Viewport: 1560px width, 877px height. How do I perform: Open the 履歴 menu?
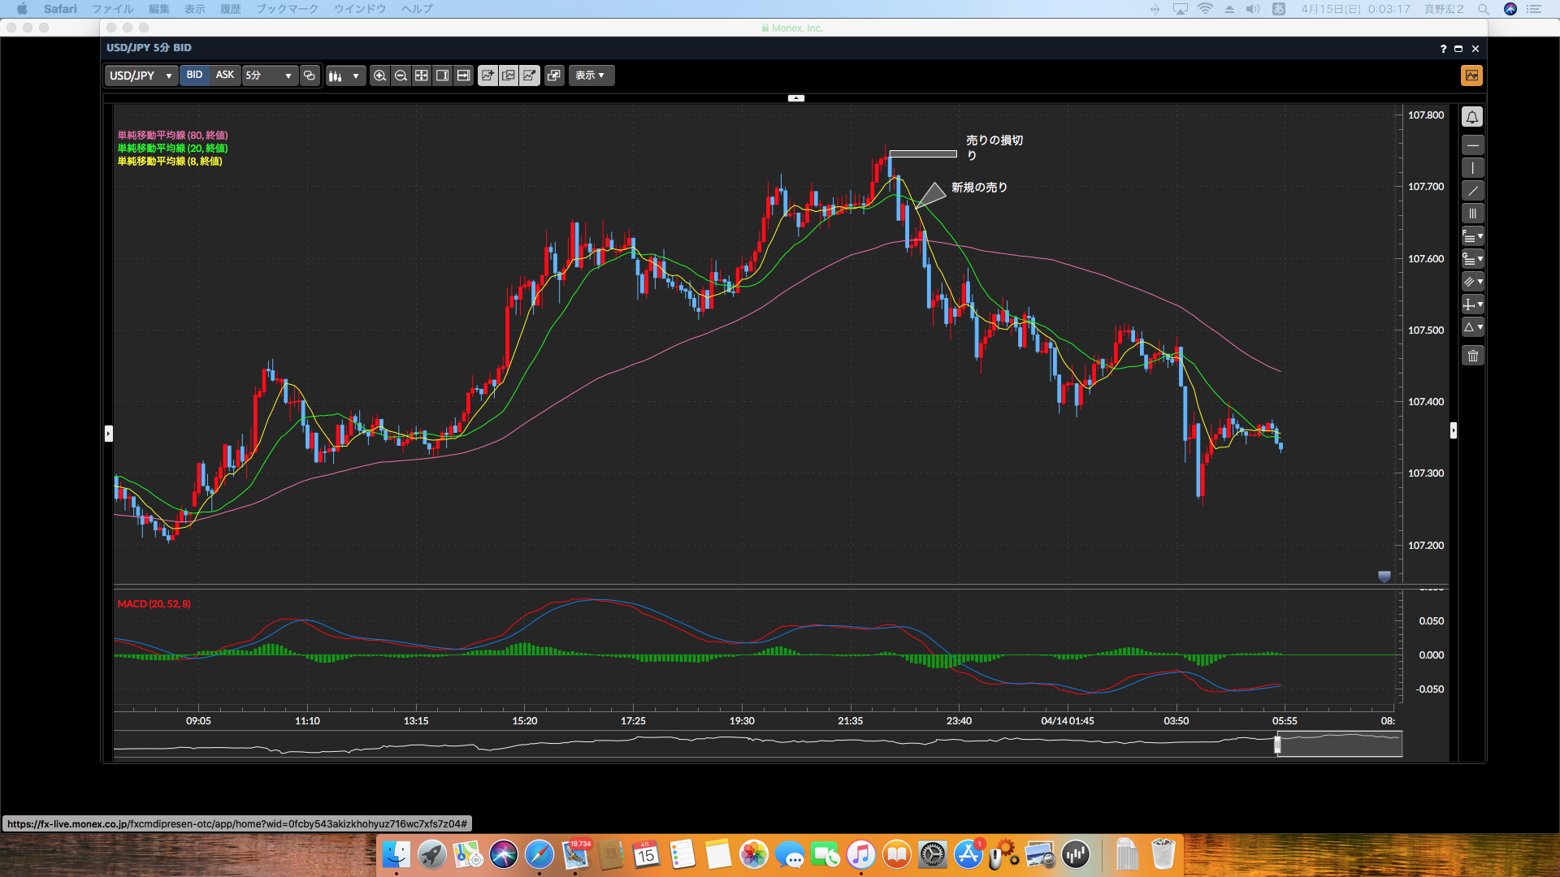(x=230, y=9)
